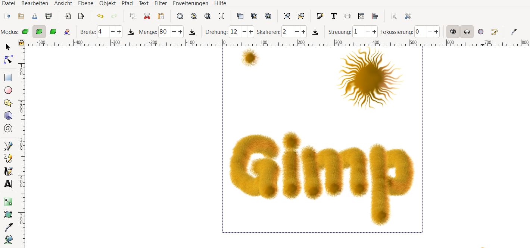Set spray mode to copies
530x248 pixels.
tap(25, 32)
